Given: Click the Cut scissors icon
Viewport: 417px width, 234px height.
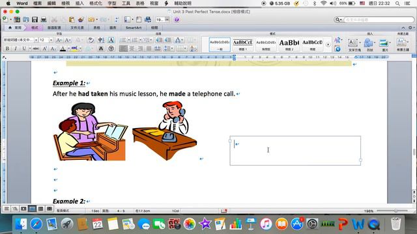Looking at the screenshot, I should 54,19.
